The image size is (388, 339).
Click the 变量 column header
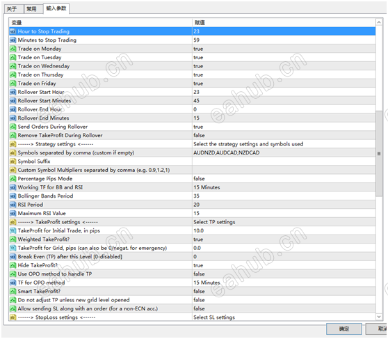coord(100,23)
